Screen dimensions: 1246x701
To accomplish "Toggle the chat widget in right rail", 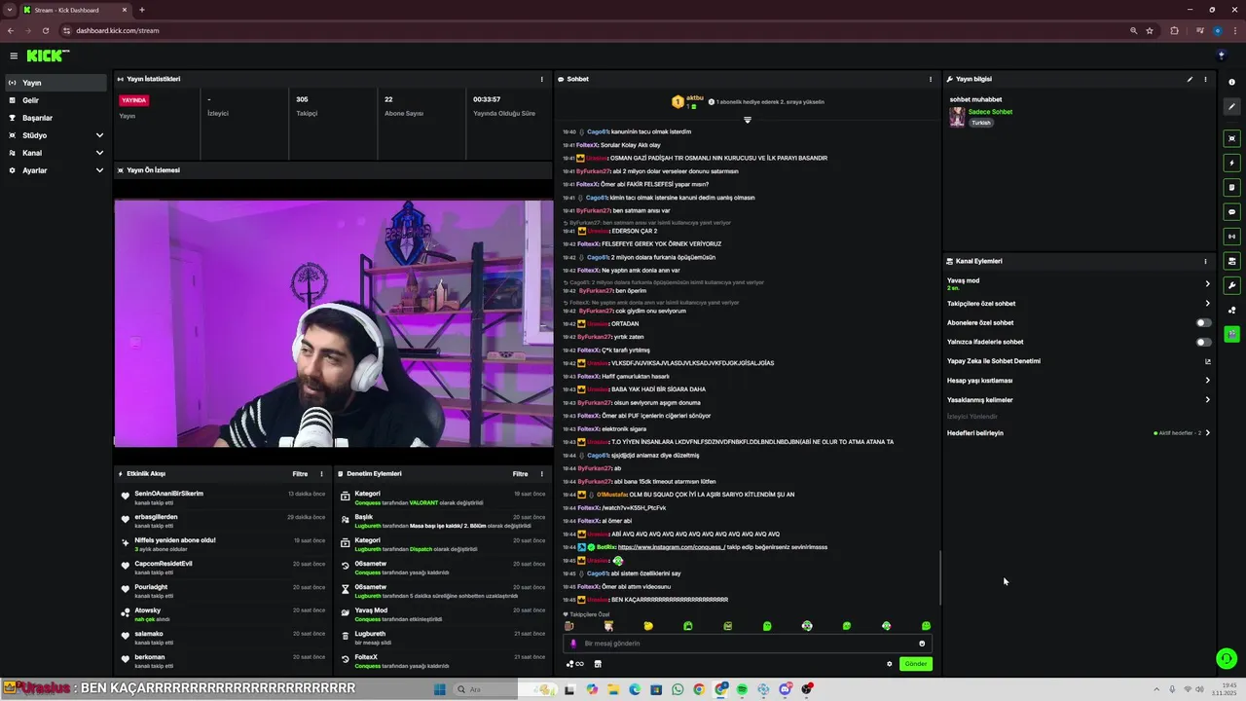I will pos(1231,211).
